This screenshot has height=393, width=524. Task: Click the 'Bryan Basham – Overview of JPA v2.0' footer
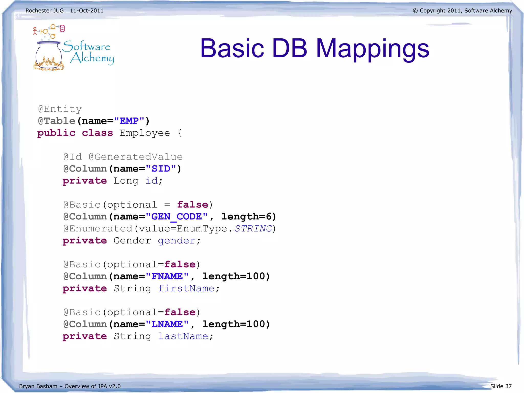[x=70, y=386]
